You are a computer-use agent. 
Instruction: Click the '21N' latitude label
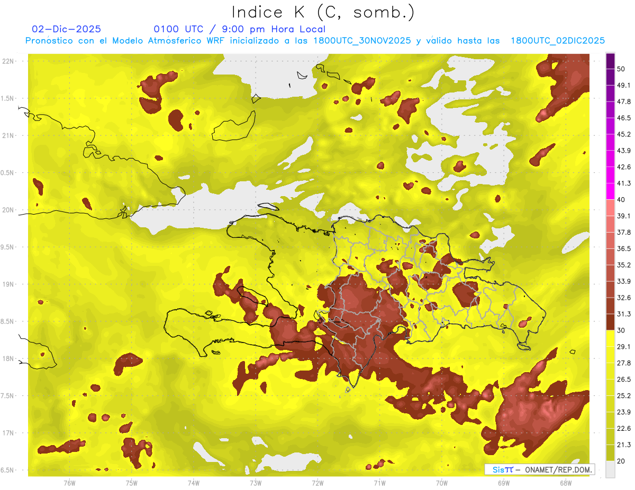(8, 135)
